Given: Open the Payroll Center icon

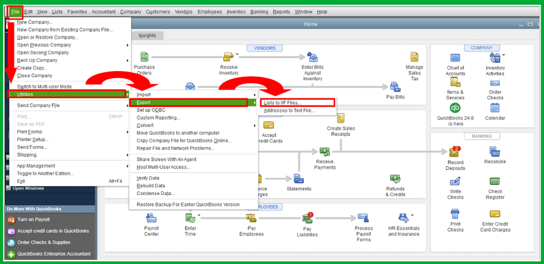Looking at the screenshot, I should click(x=151, y=218).
